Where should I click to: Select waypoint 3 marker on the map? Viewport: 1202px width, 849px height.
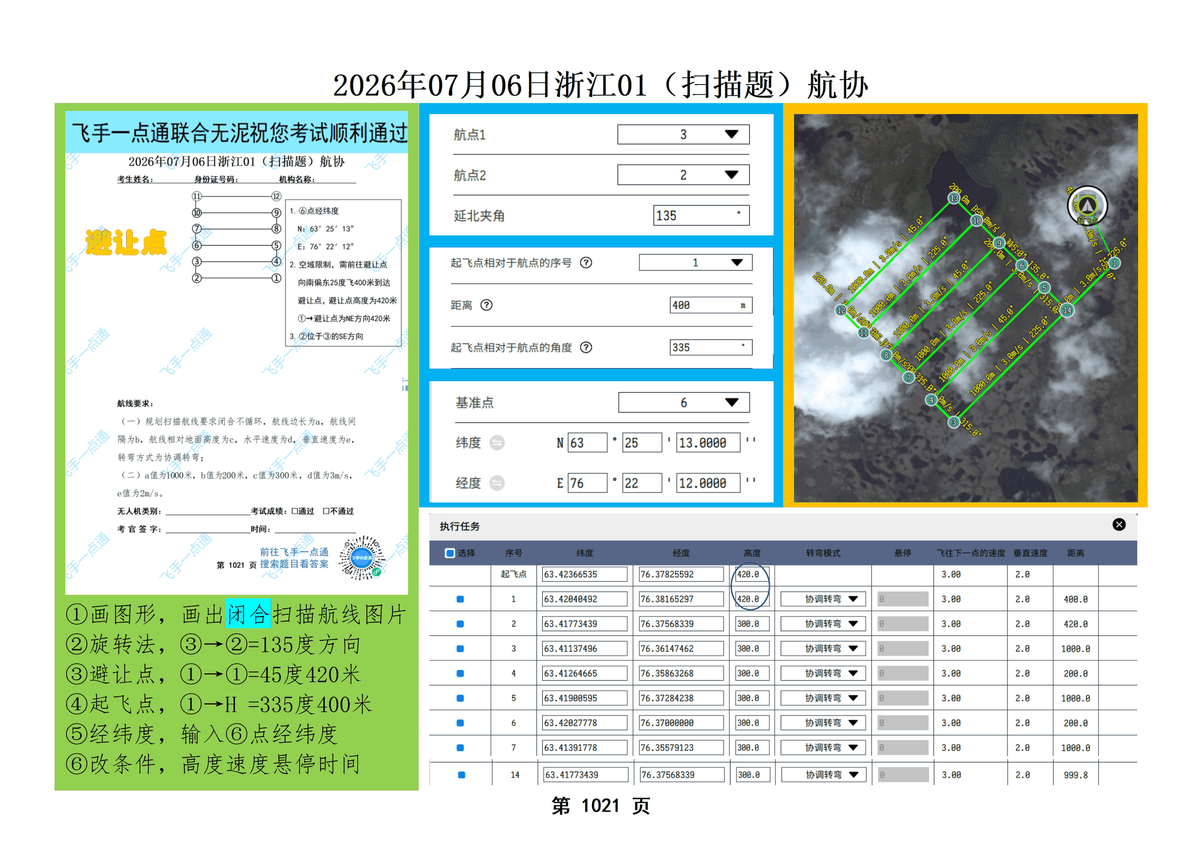point(954,422)
